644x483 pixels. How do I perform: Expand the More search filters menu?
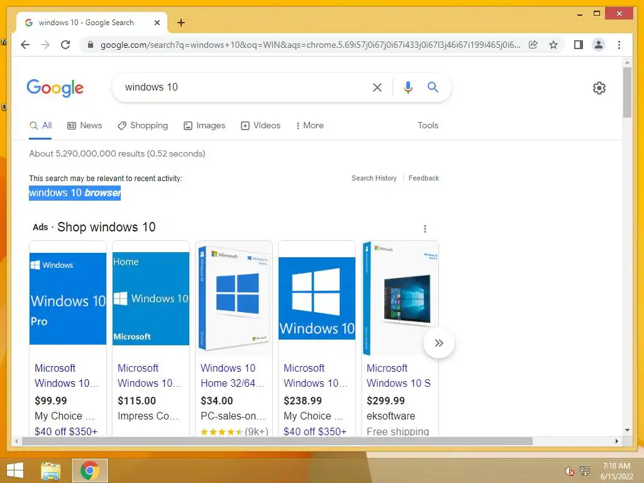coord(309,126)
